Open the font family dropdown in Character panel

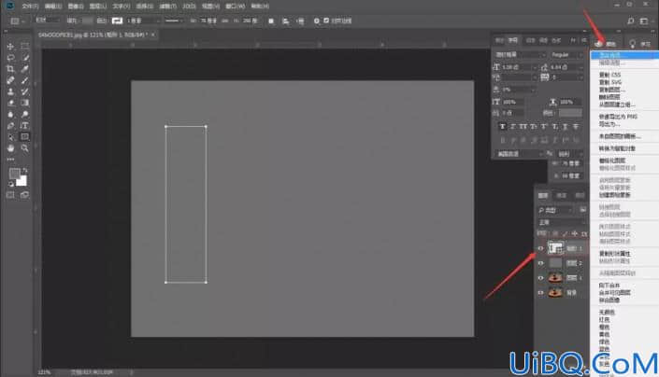520,55
